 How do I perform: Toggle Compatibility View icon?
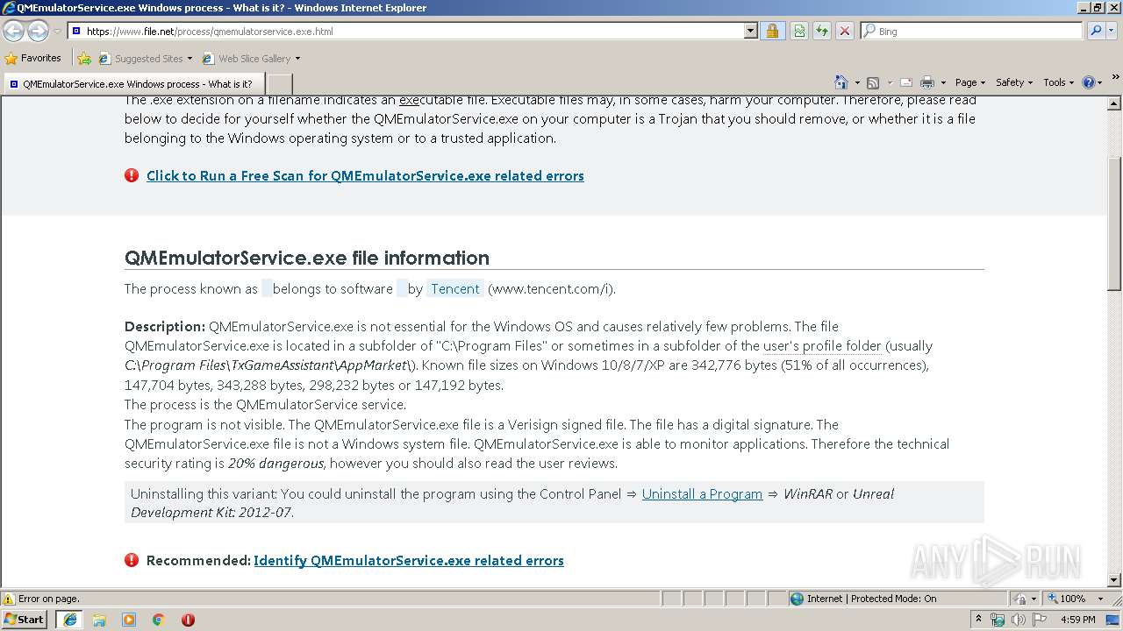tap(799, 31)
